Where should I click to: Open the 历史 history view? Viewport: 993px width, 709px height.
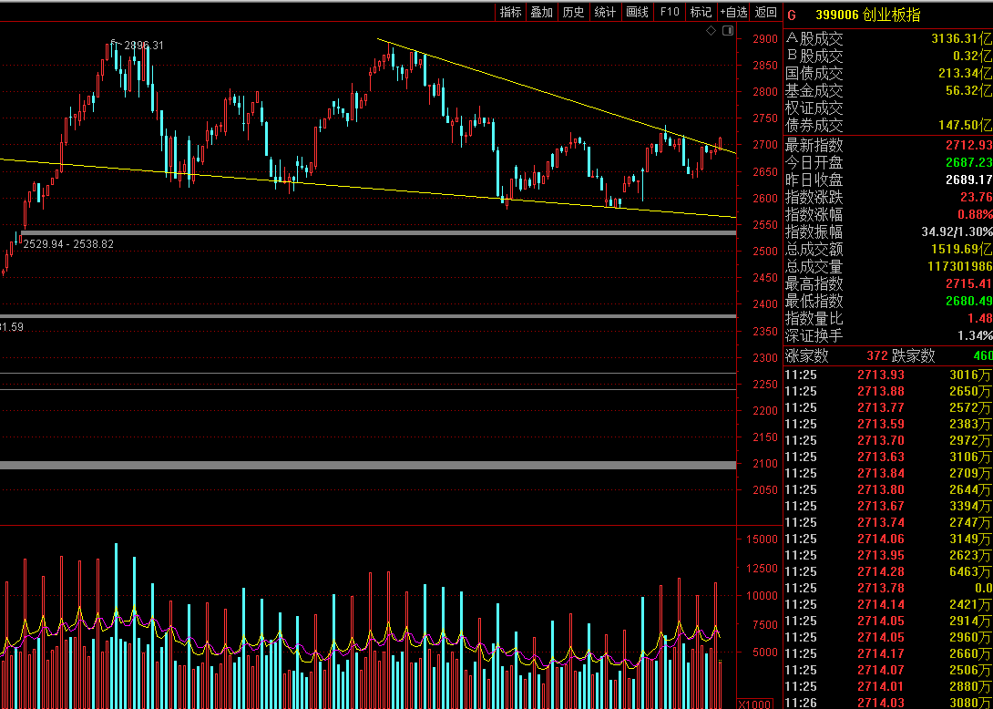573,12
